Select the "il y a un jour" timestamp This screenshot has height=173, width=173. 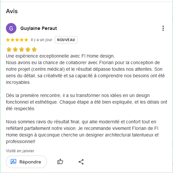point(41,40)
